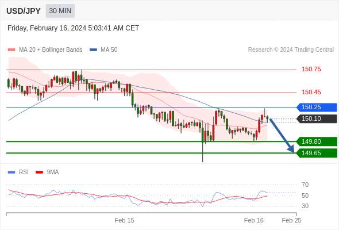
Task: Click the green 149.65 support price tag
Action: (317, 153)
